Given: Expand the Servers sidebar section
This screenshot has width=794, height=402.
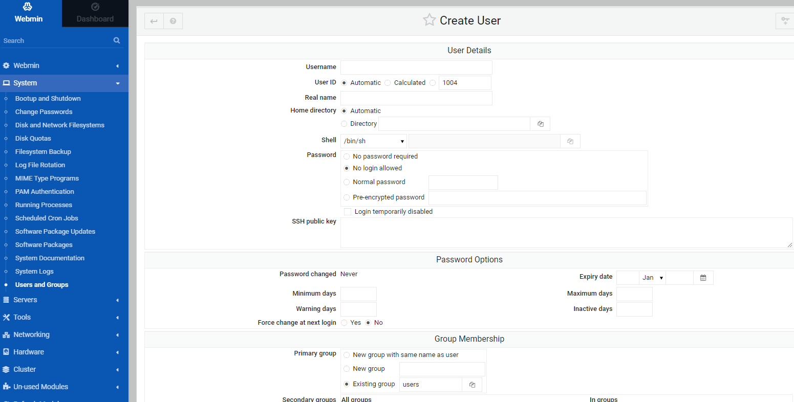Looking at the screenshot, I should [117, 300].
